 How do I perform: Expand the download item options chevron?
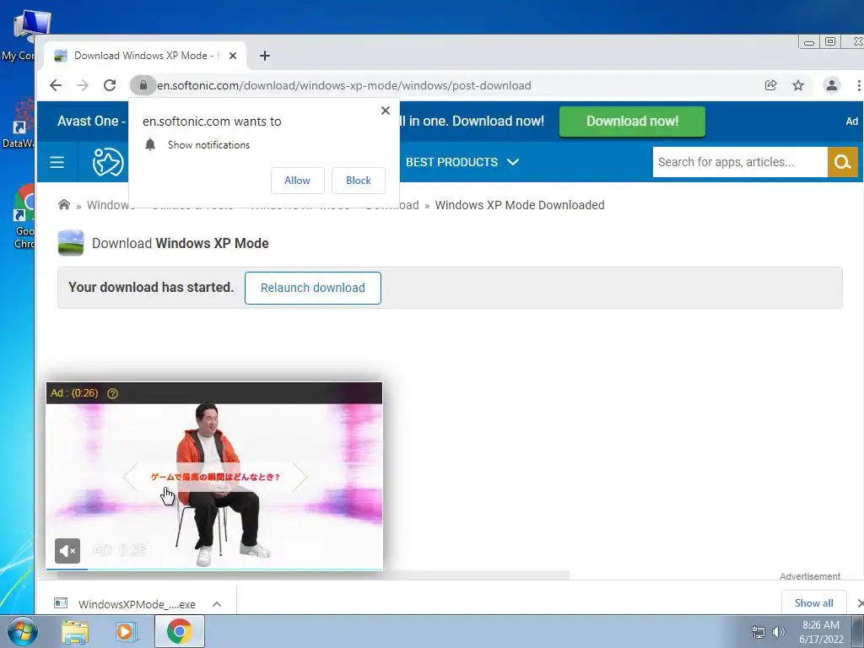217,604
